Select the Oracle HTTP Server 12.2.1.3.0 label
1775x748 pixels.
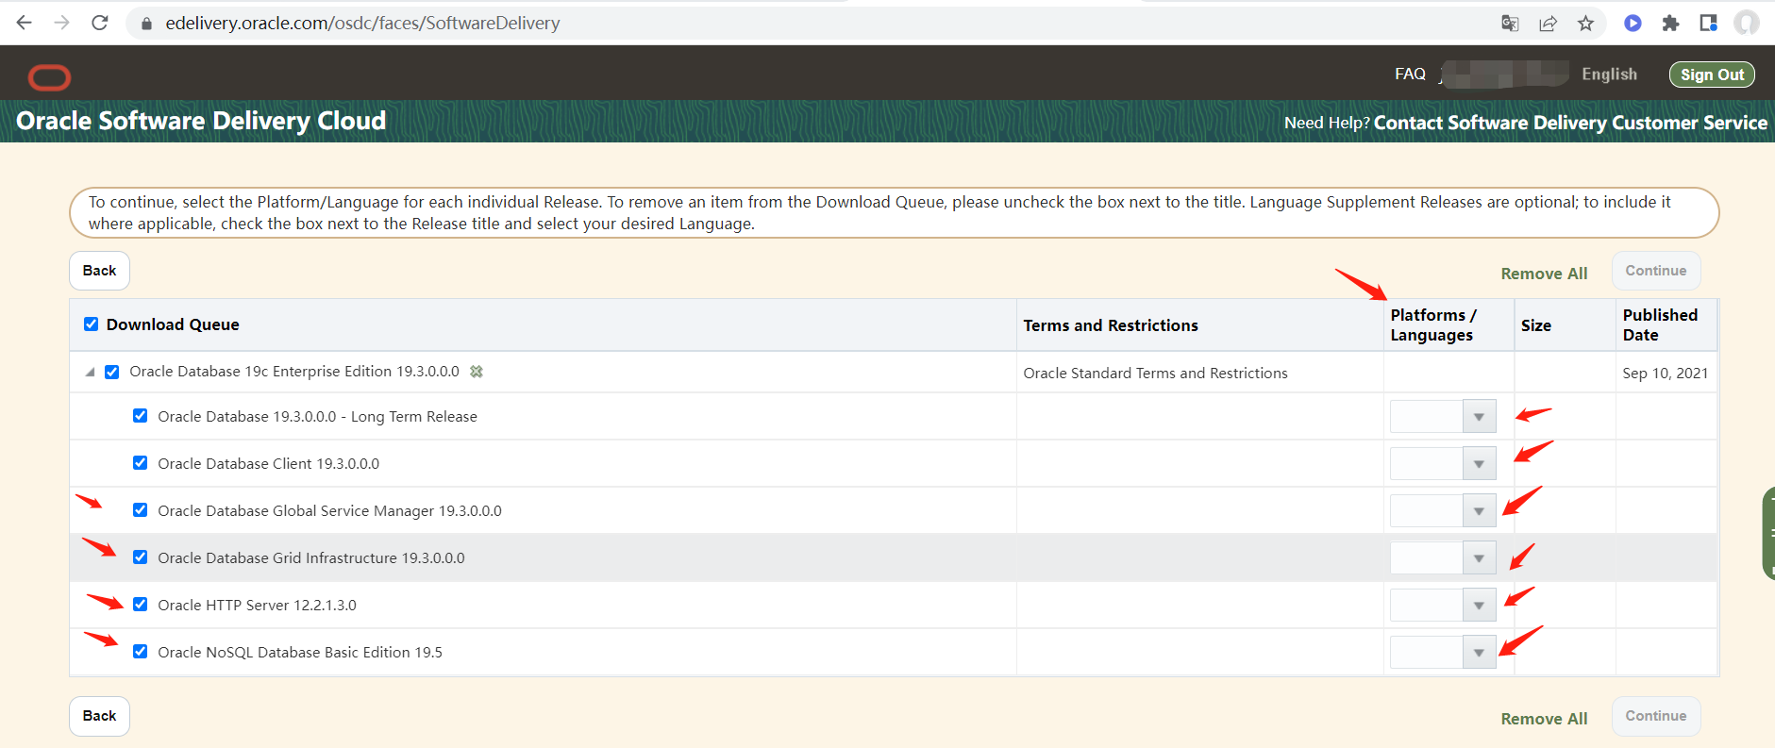pos(257,606)
